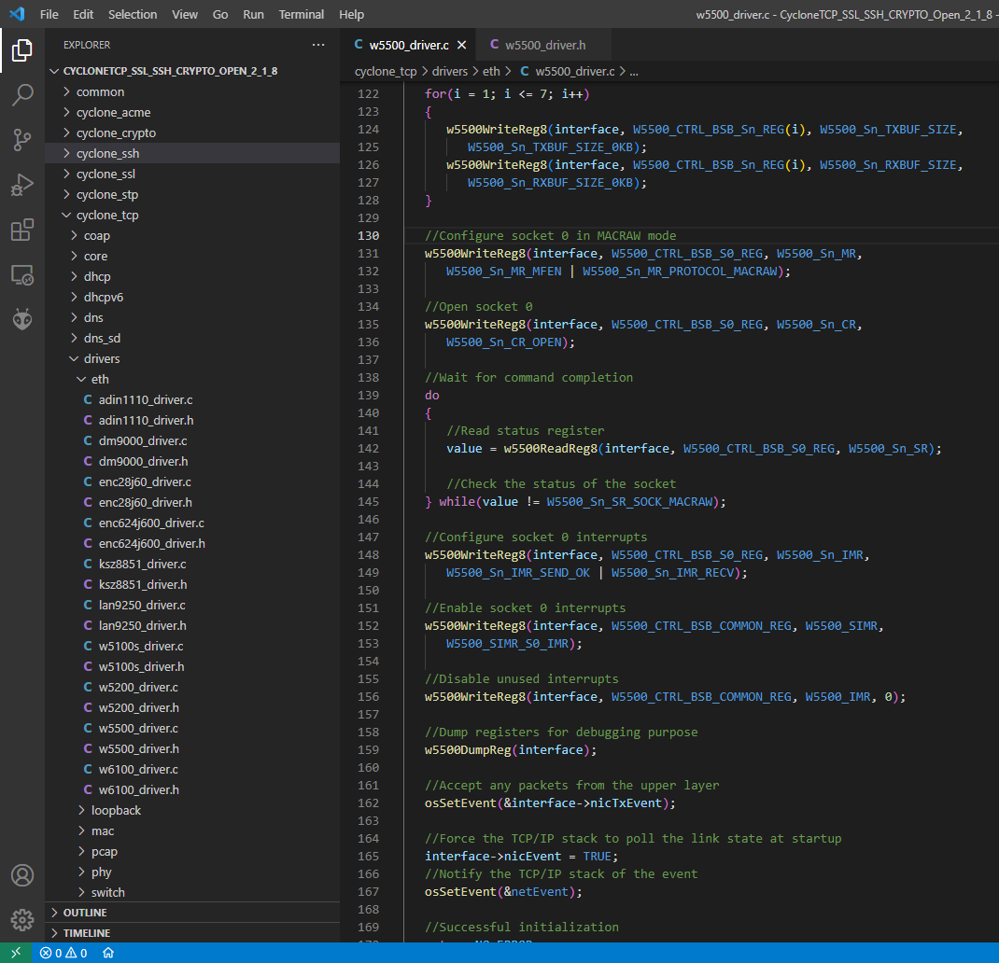Open the Help menu

tap(352, 14)
